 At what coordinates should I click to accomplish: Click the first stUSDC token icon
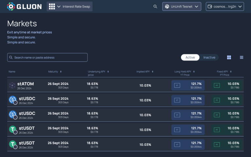(x=13, y=100)
